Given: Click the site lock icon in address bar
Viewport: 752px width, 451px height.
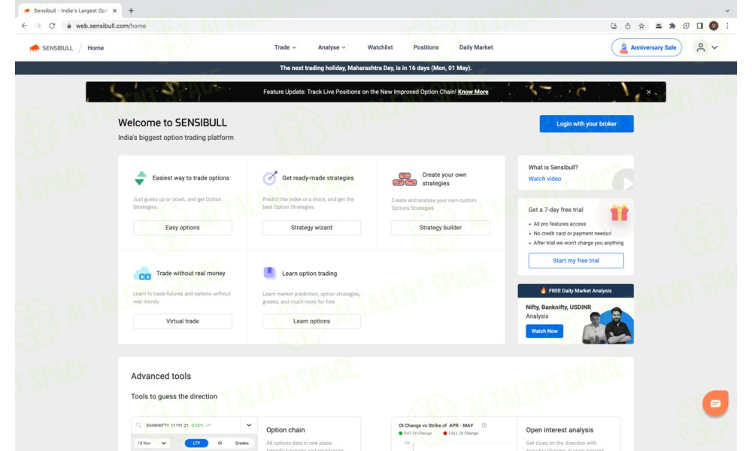Looking at the screenshot, I should point(69,26).
